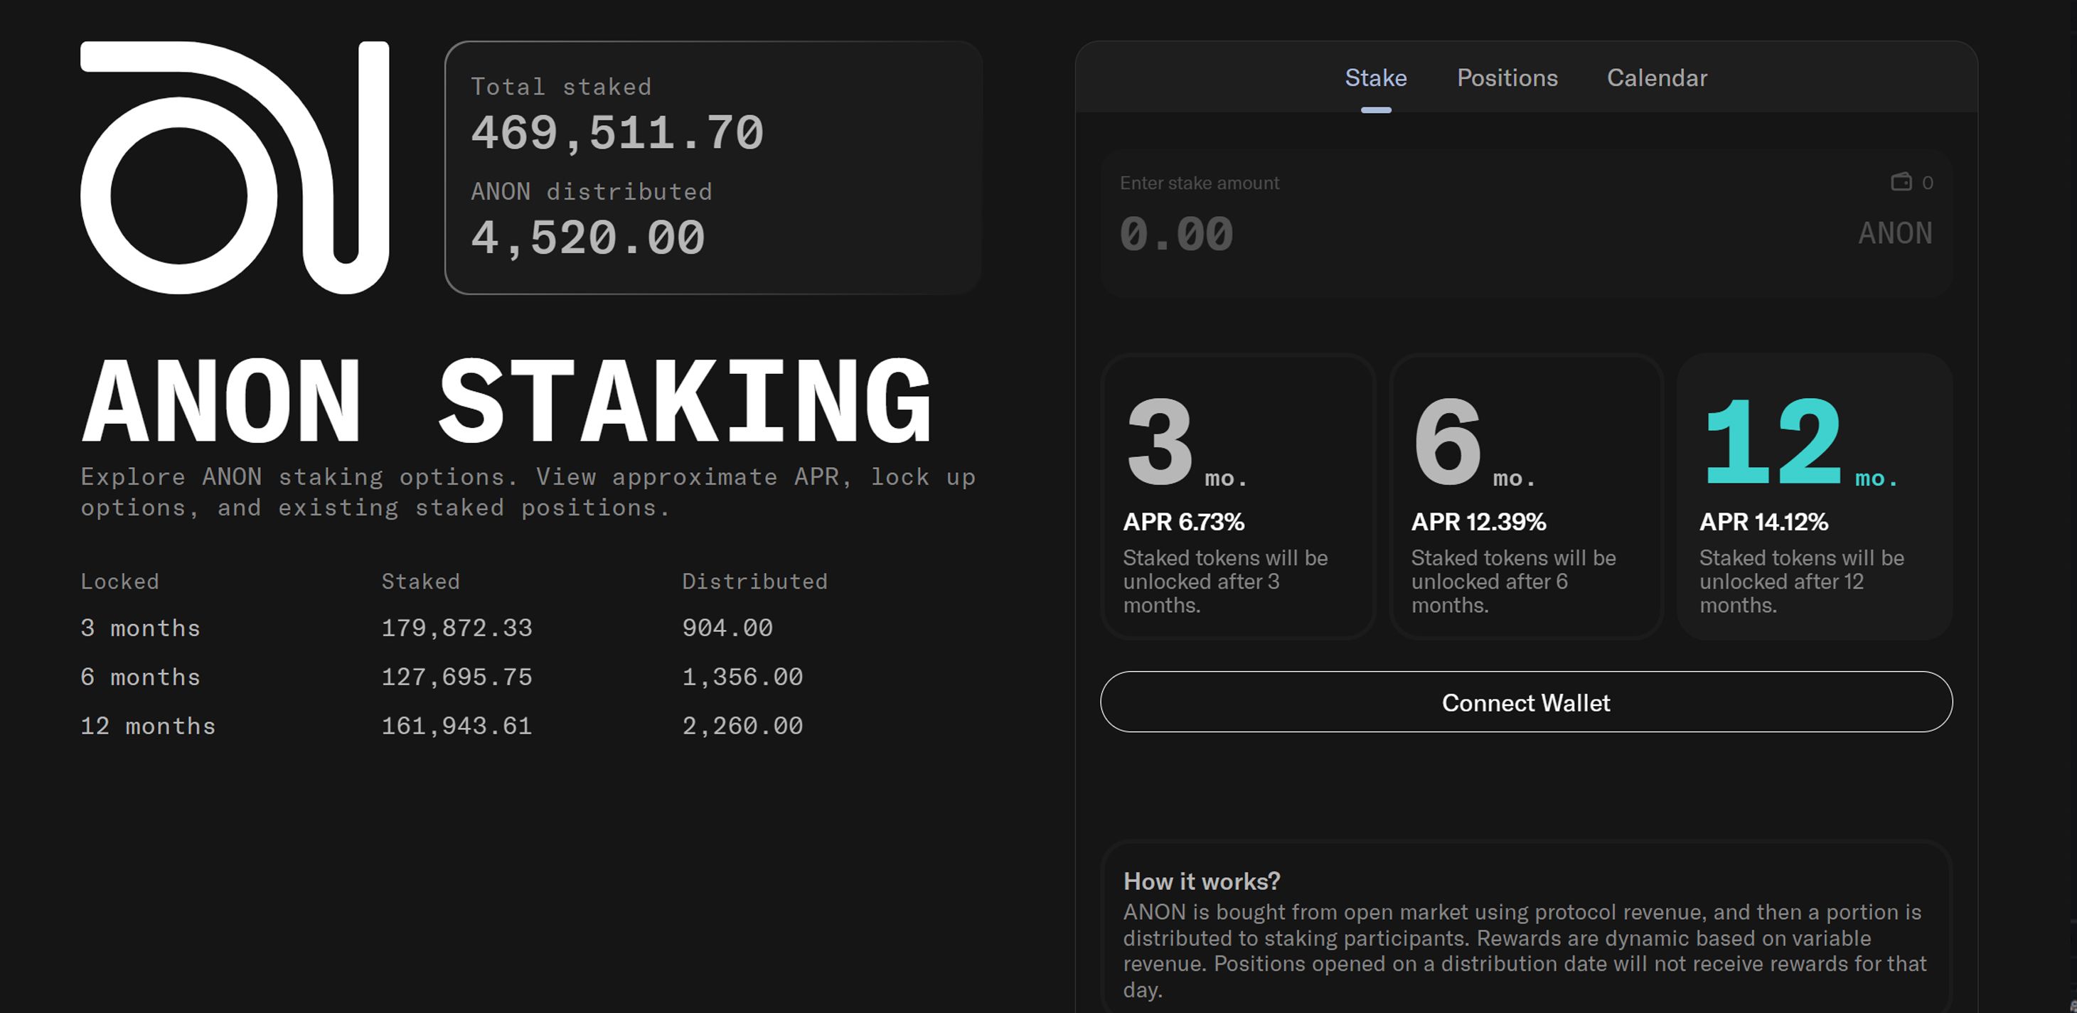This screenshot has width=2077, height=1013.
Task: Select the 12 month lock option
Action: (x=1814, y=496)
